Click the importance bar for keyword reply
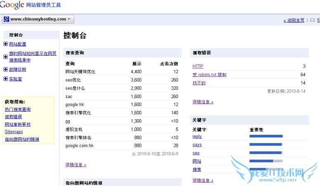The height and width of the screenshot is (186, 320). (266, 136)
